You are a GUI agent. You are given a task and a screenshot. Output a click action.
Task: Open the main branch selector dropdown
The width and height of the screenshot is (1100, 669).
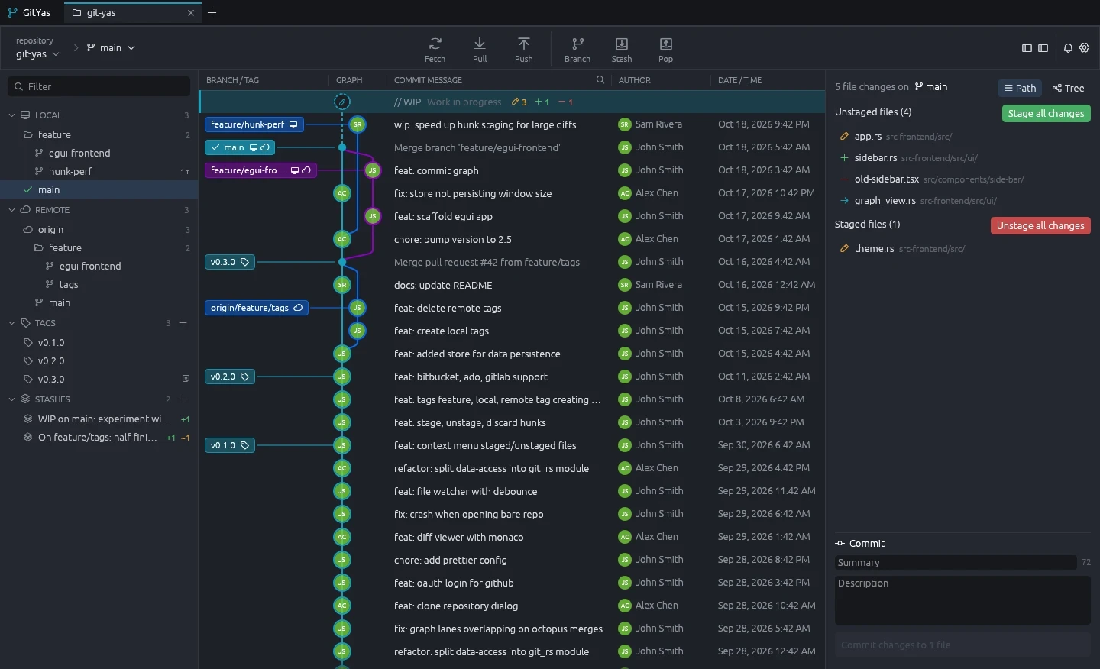click(110, 47)
